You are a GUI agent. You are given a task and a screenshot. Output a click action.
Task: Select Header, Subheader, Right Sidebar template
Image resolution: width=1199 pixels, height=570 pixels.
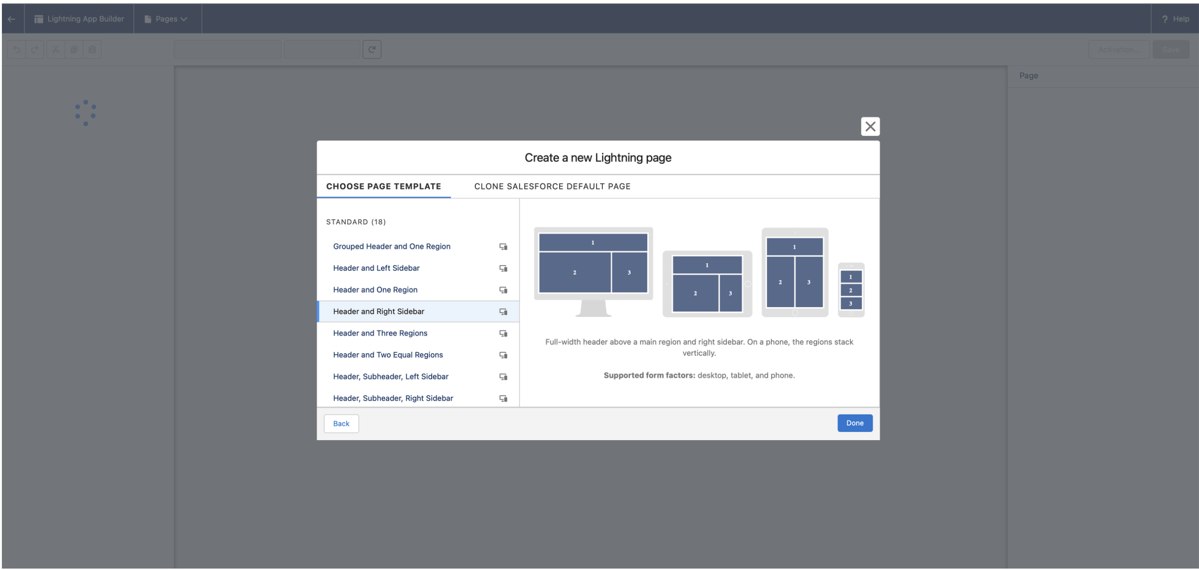pyautogui.click(x=418, y=398)
